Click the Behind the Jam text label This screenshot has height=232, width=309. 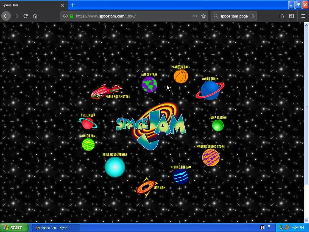pos(181,167)
